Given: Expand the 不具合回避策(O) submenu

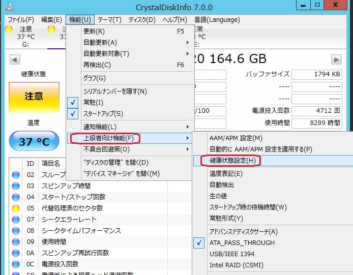Looking at the screenshot, I should point(130,149).
